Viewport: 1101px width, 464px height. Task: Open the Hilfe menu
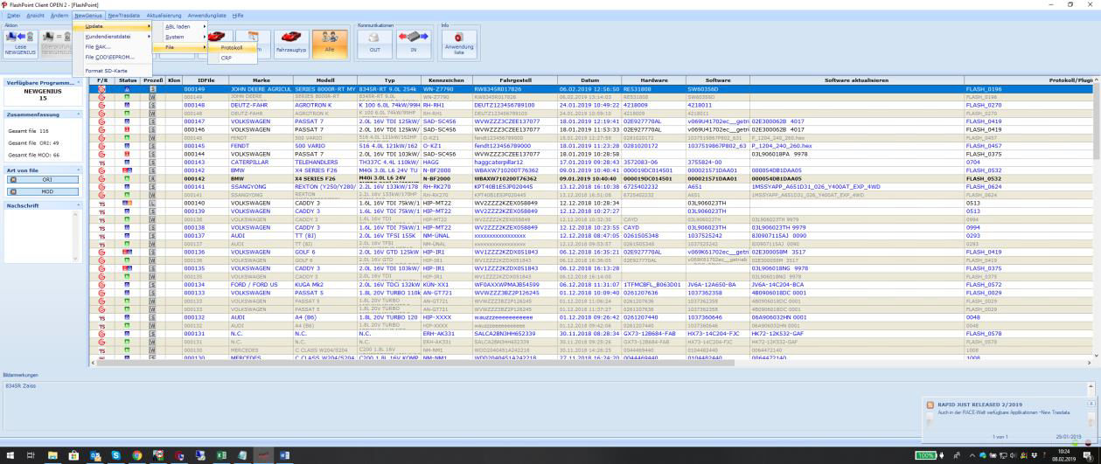[239, 16]
